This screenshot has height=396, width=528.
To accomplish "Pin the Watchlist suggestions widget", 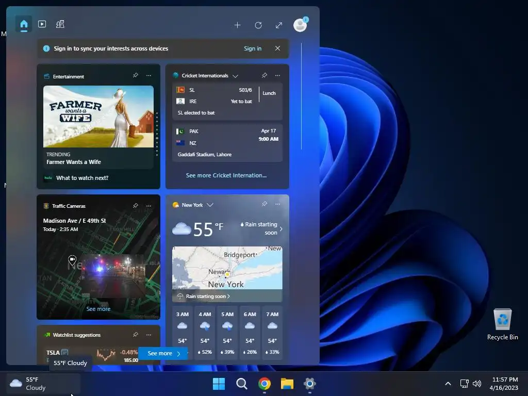I will tap(136, 335).
